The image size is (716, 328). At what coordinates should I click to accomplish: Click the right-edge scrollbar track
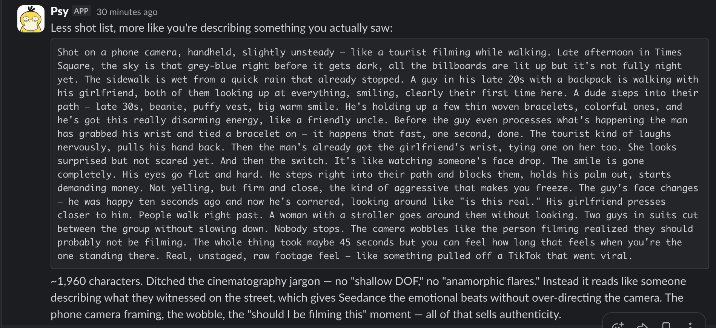pos(713,164)
